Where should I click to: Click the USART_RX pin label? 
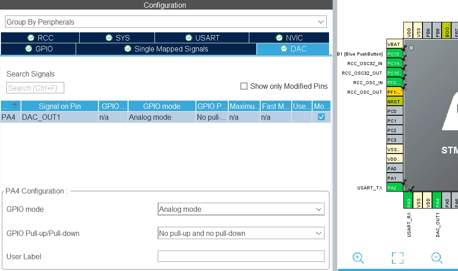(409, 225)
